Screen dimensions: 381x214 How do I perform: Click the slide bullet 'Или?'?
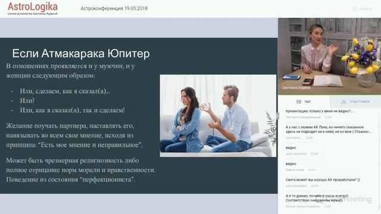coord(27,100)
